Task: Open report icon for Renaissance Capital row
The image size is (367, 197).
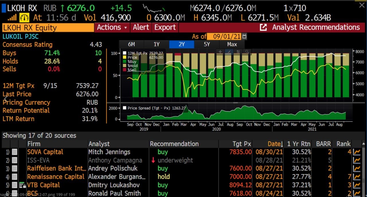Action: [15, 177]
